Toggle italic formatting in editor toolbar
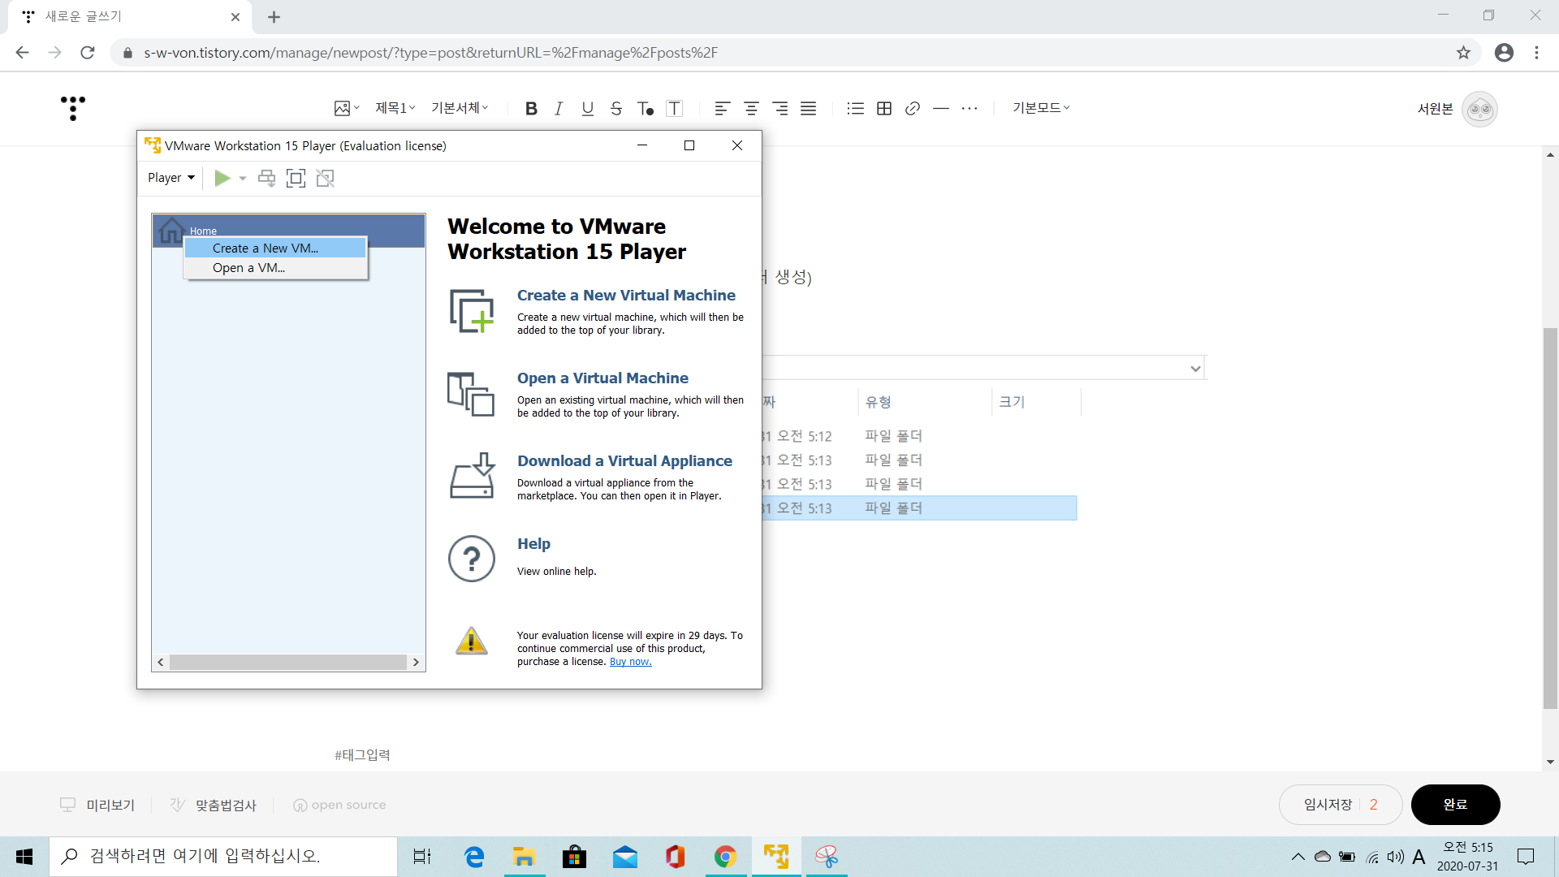 (x=559, y=109)
